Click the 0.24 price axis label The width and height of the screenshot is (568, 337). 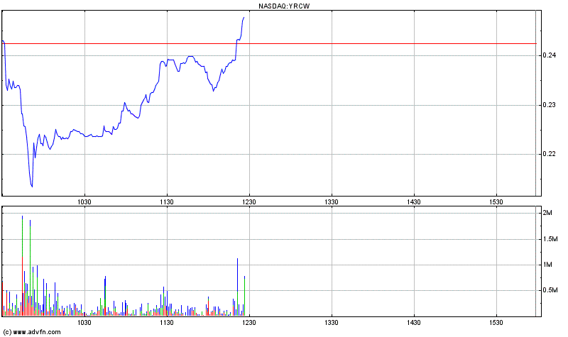[549, 55]
